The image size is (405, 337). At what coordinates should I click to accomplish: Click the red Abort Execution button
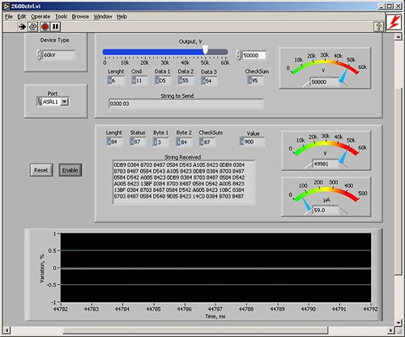point(45,27)
